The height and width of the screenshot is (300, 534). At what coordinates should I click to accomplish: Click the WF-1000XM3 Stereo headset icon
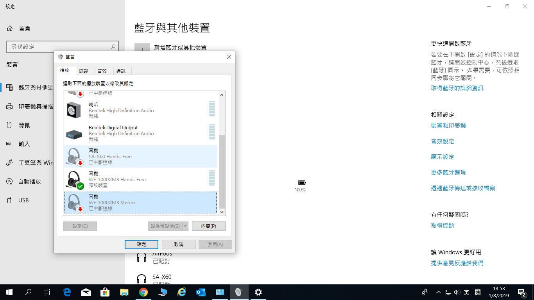point(74,203)
